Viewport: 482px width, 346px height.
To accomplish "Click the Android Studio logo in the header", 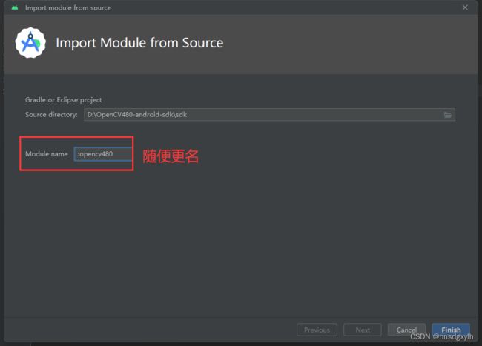I will pos(30,43).
